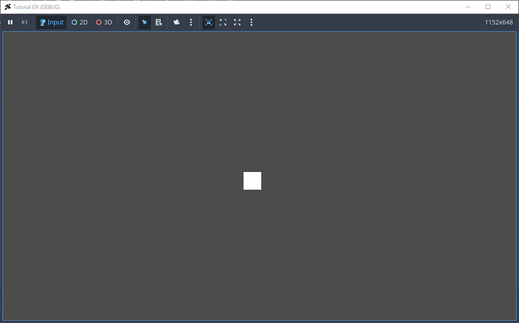
Task: Click the white square sprite
Action: (x=252, y=181)
